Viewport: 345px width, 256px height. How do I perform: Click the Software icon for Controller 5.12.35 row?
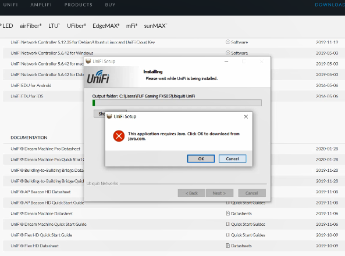point(227,42)
